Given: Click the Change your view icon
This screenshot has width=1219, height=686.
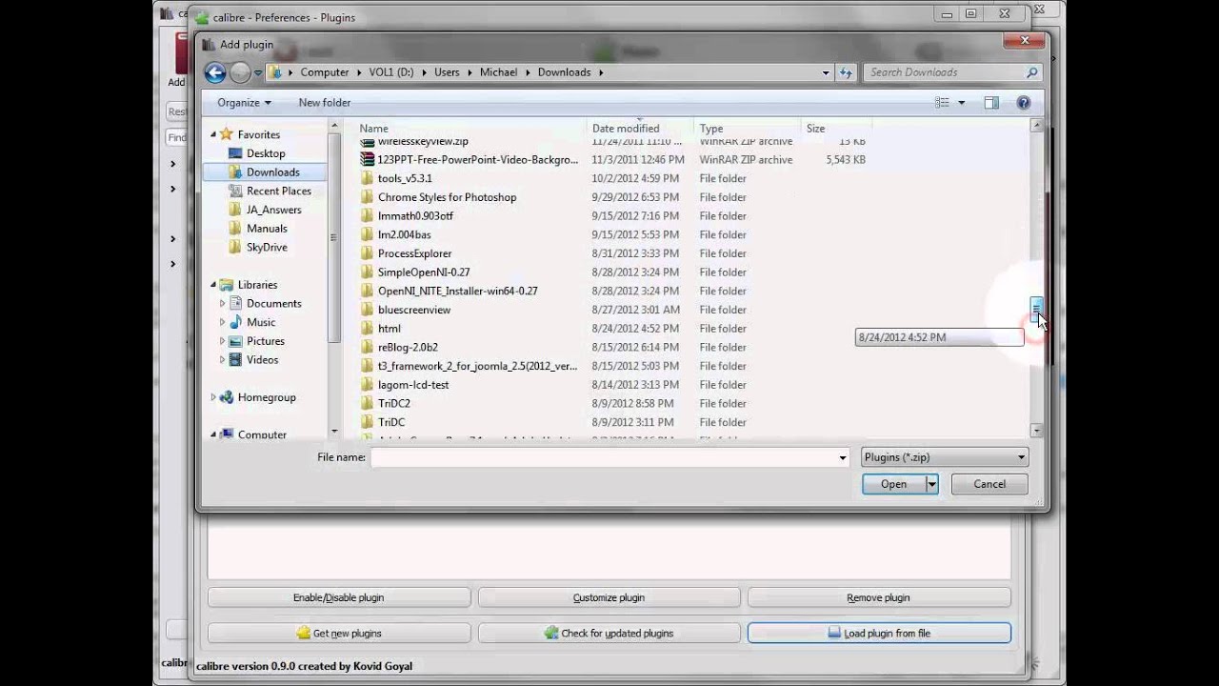Looking at the screenshot, I should click(943, 103).
